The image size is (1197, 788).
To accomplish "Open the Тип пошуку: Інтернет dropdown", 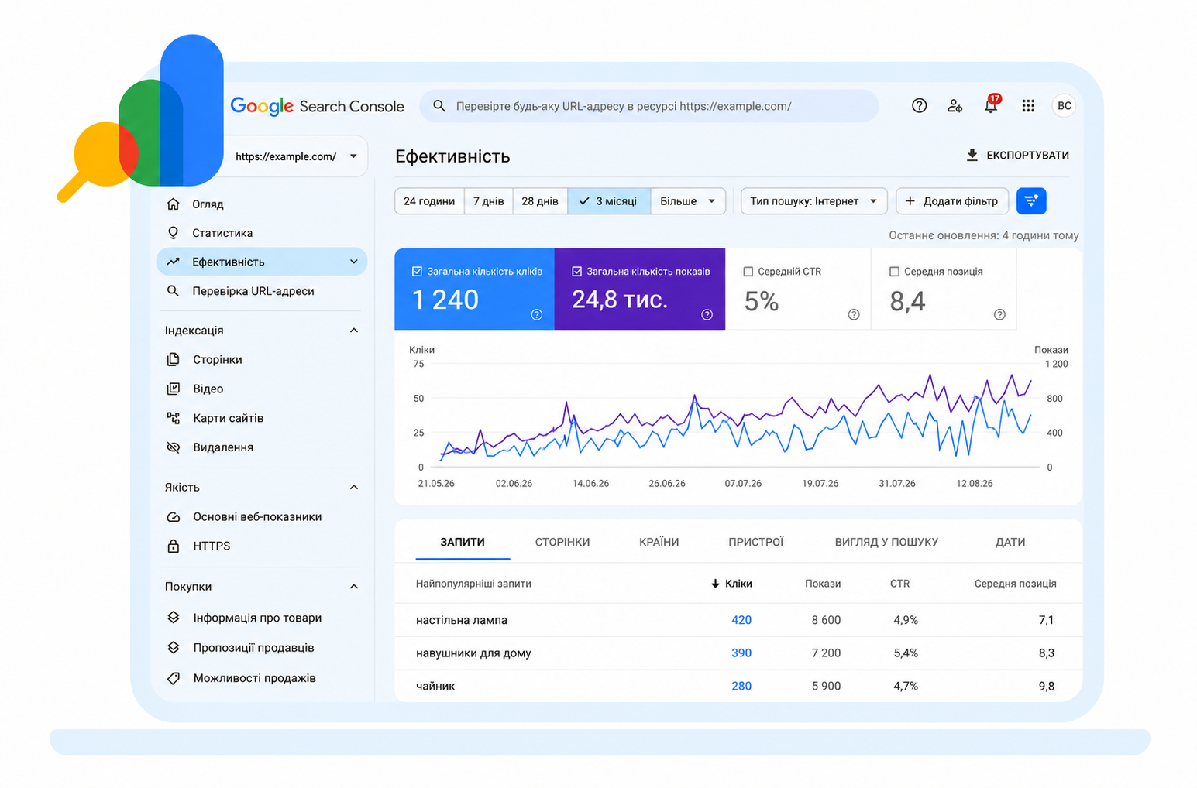I will click(813, 201).
